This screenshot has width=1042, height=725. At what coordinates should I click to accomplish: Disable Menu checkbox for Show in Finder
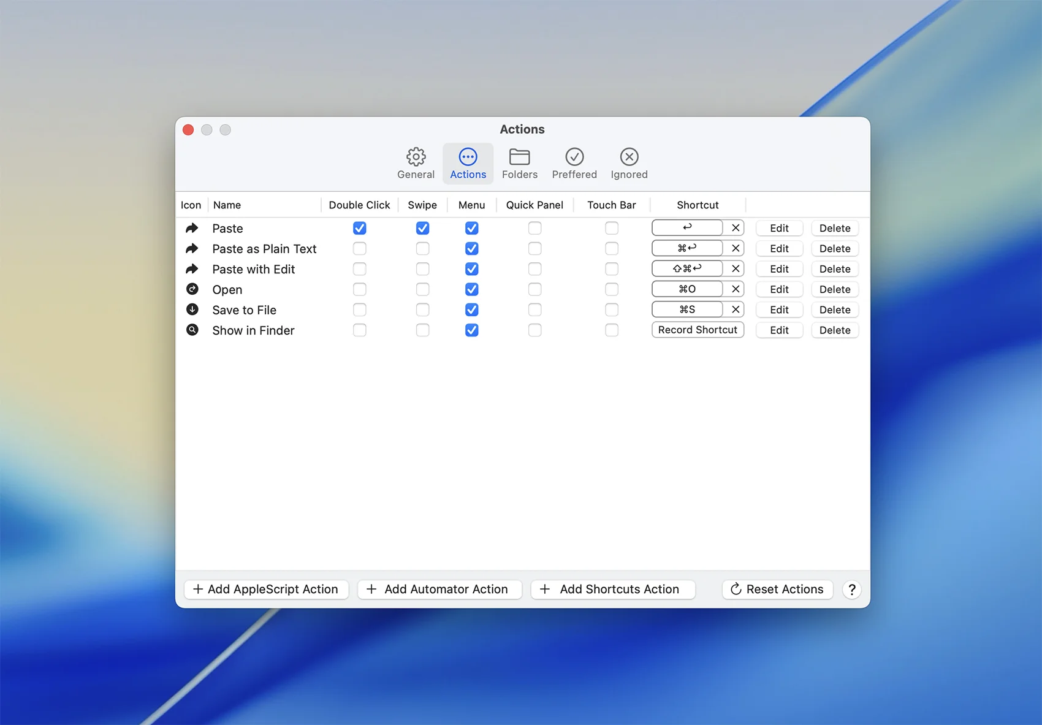471,330
